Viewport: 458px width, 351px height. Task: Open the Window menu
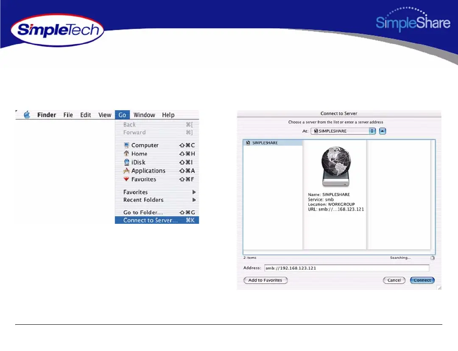pos(144,115)
